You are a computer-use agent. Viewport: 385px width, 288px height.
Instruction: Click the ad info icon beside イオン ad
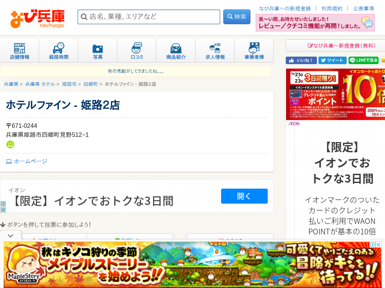tap(3, 204)
